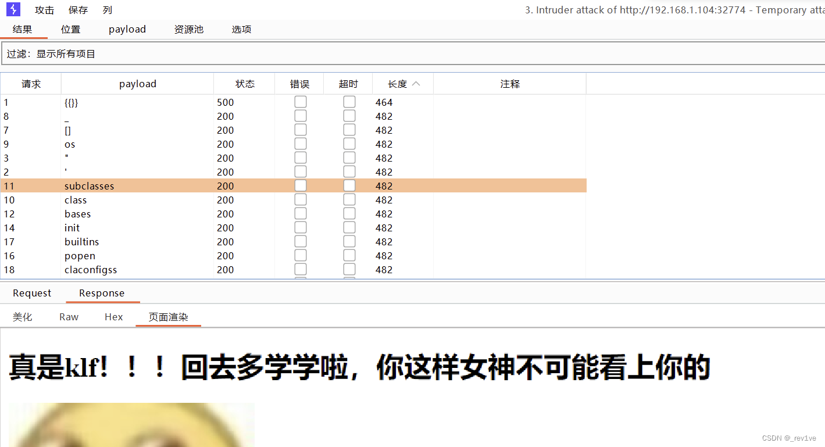This screenshot has width=825, height=447.
Task: Switch to the 位置 tab
Action: (71, 29)
